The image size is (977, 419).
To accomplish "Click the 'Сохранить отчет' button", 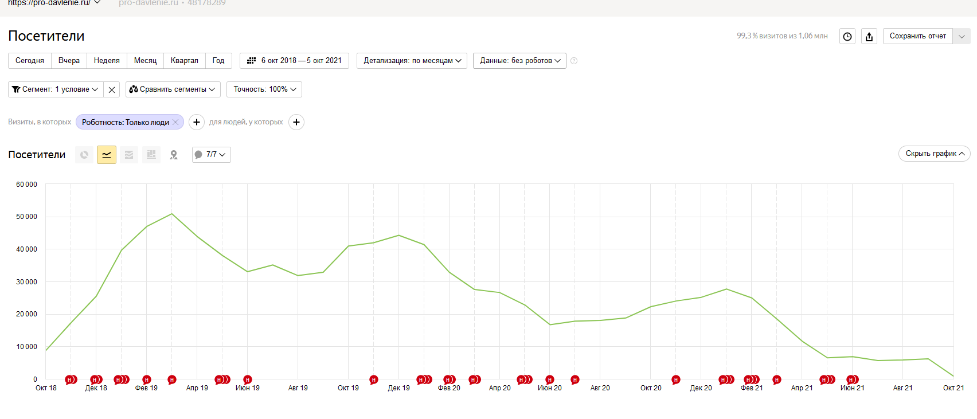I will (917, 36).
